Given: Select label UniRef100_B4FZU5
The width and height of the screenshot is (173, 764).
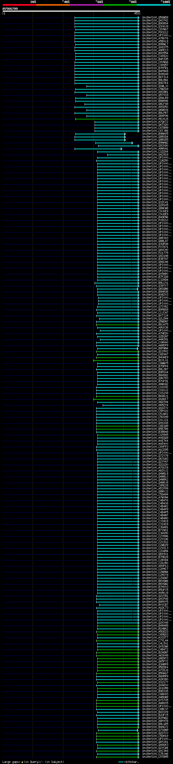Looking at the screenshot, I should (x=155, y=59).
